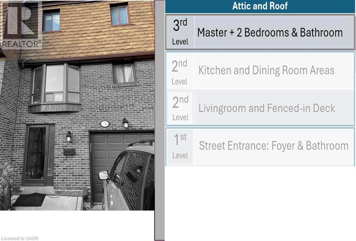Click the black mailbox beside door
The width and height of the screenshot is (356, 241).
click(x=69, y=152)
